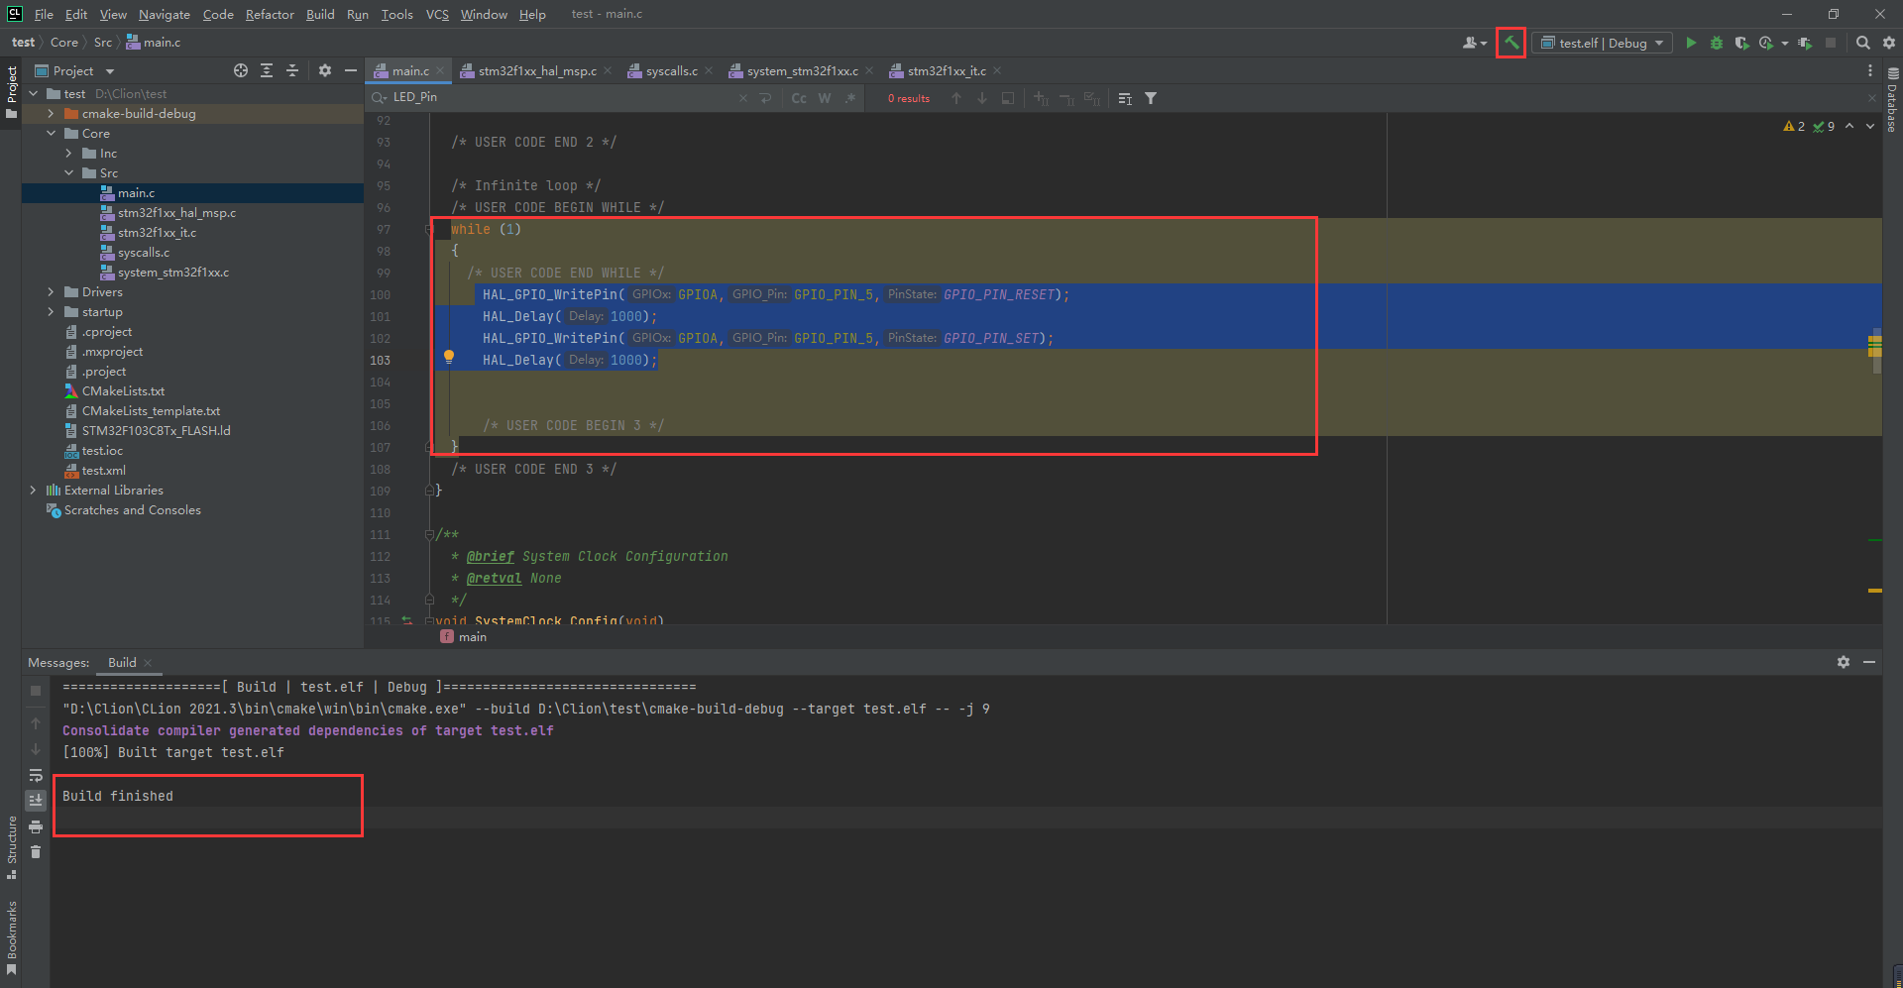This screenshot has width=1903, height=988.
Task: Toggle the Structure side tool window tab
Action: [x=11, y=847]
